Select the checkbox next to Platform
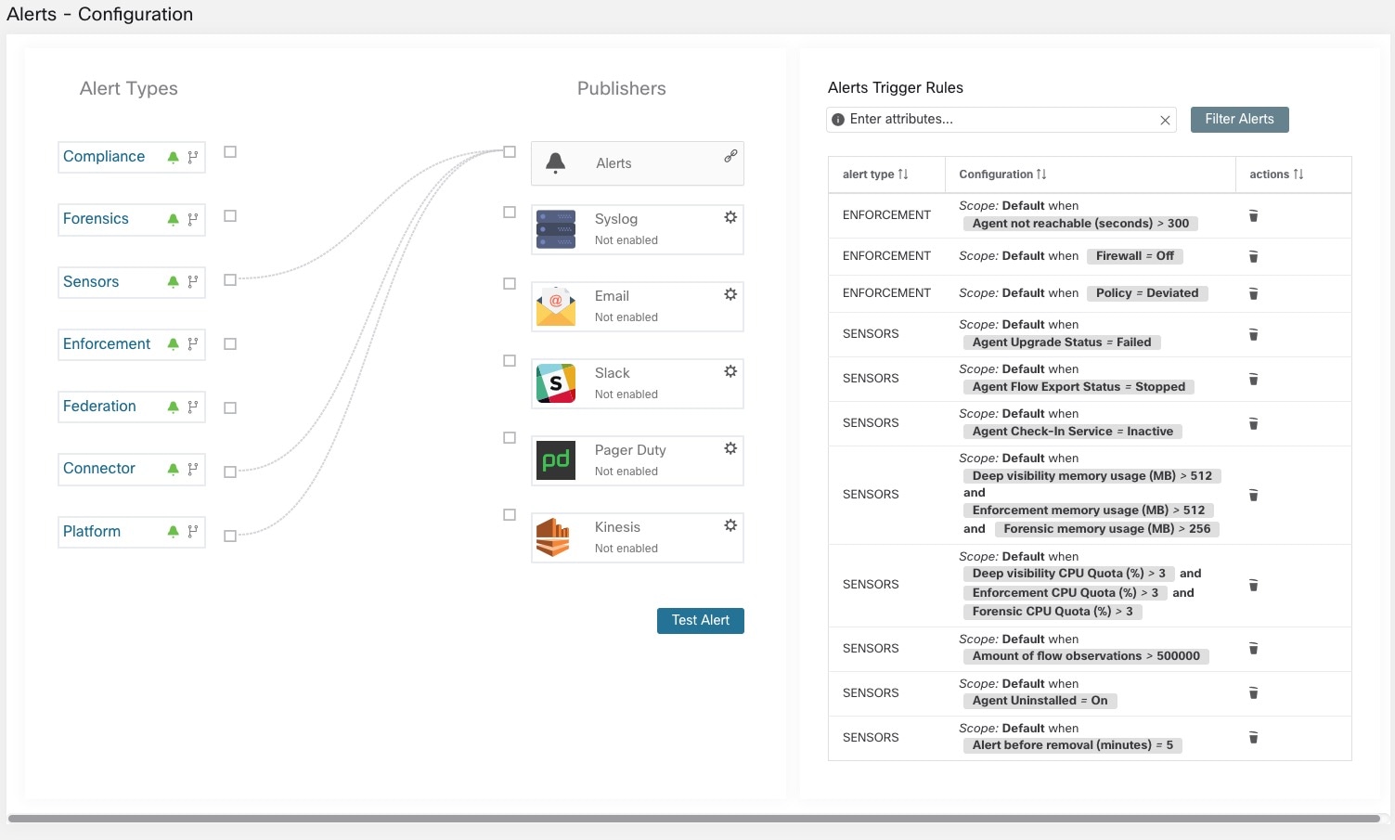This screenshot has height=840, width=1395. (229, 535)
